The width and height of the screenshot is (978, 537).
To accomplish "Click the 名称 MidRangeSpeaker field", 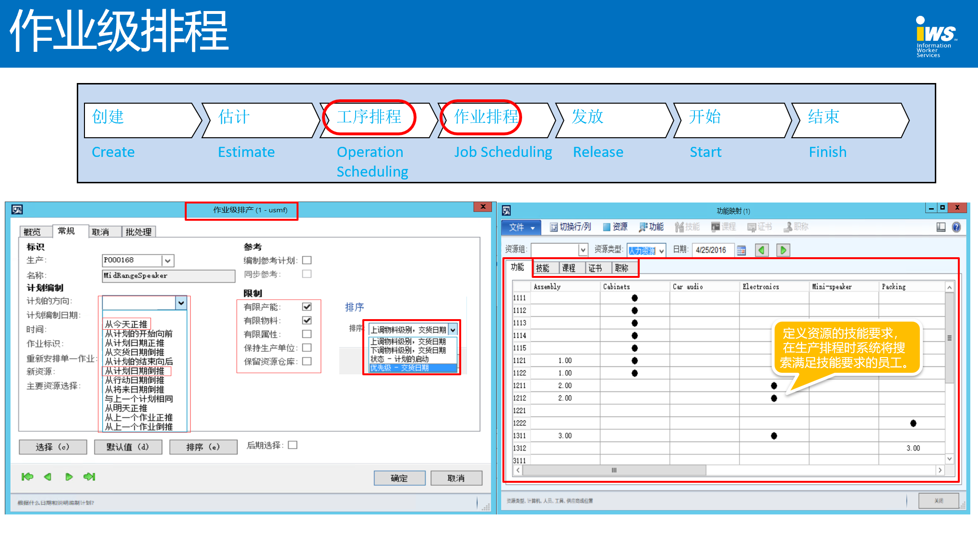I will 168,275.
